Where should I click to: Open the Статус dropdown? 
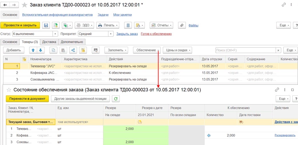55,34
